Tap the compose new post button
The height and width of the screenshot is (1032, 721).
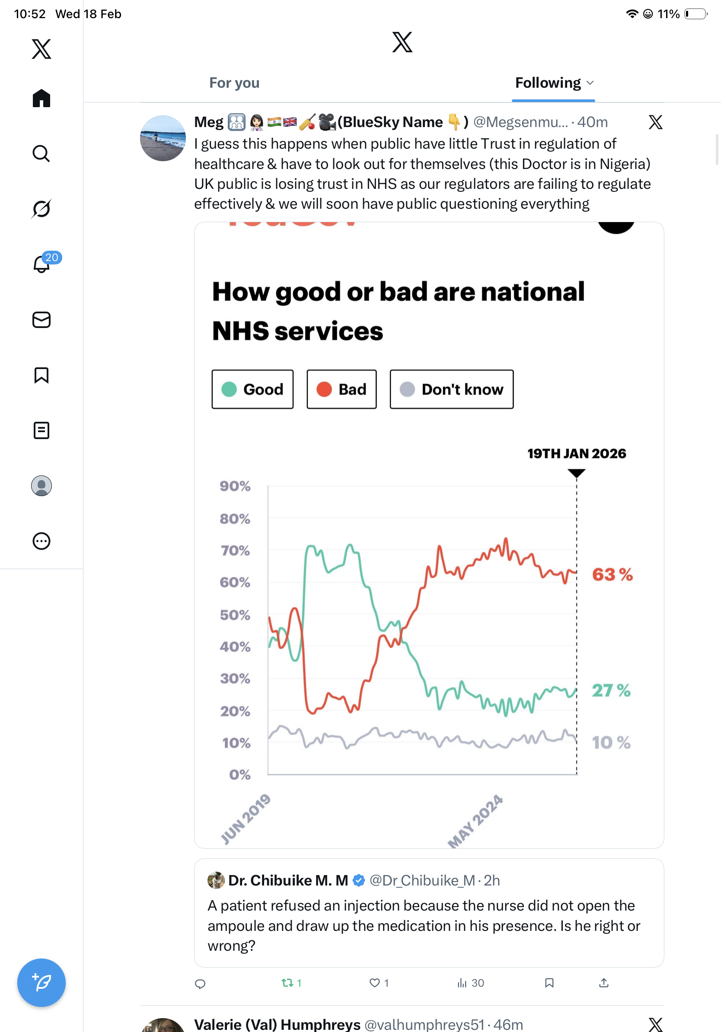[41, 983]
